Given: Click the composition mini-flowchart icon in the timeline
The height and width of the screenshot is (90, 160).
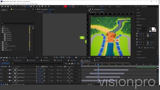Looking at the screenshot, I should click(66, 63).
